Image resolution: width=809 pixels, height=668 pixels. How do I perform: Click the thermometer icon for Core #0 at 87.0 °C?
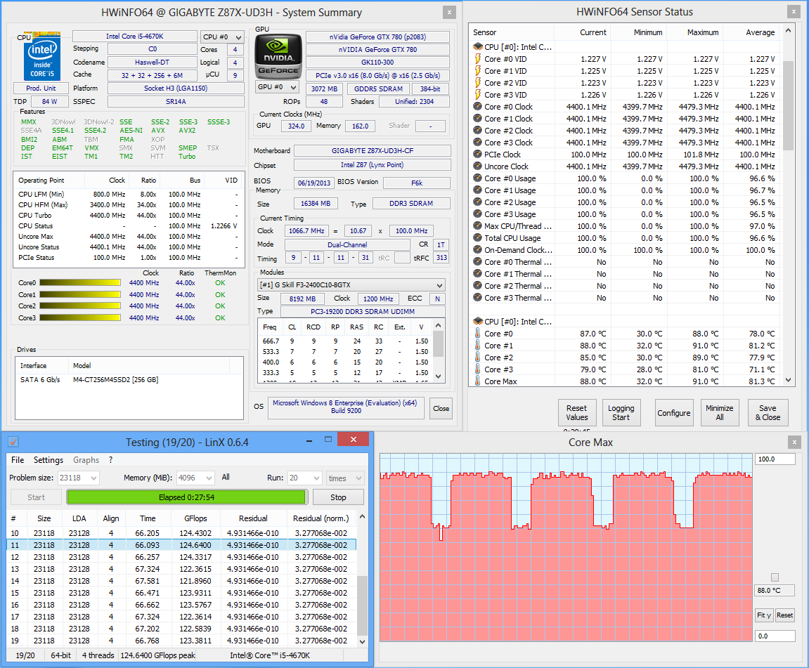coord(478,334)
